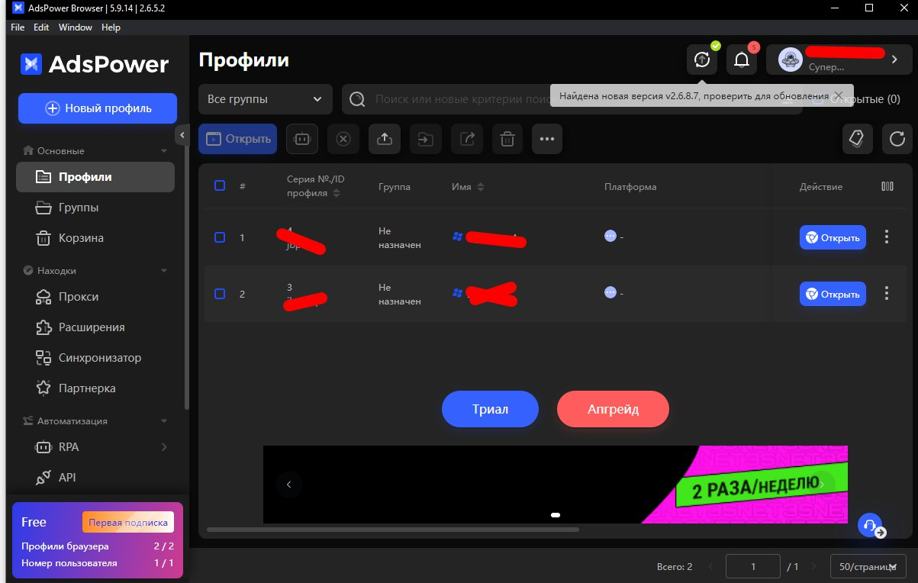Open column settings icon
Screen dimensions: 918x583
[887, 186]
